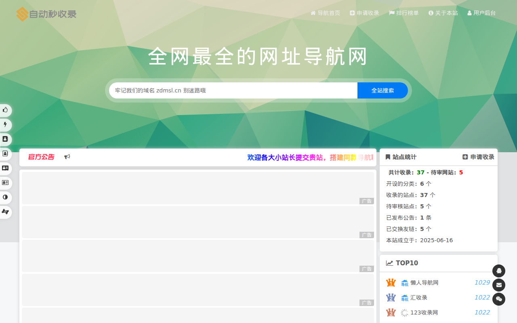
Task: Open 懒人导航网 in the TOP10 list
Action: tap(424, 283)
